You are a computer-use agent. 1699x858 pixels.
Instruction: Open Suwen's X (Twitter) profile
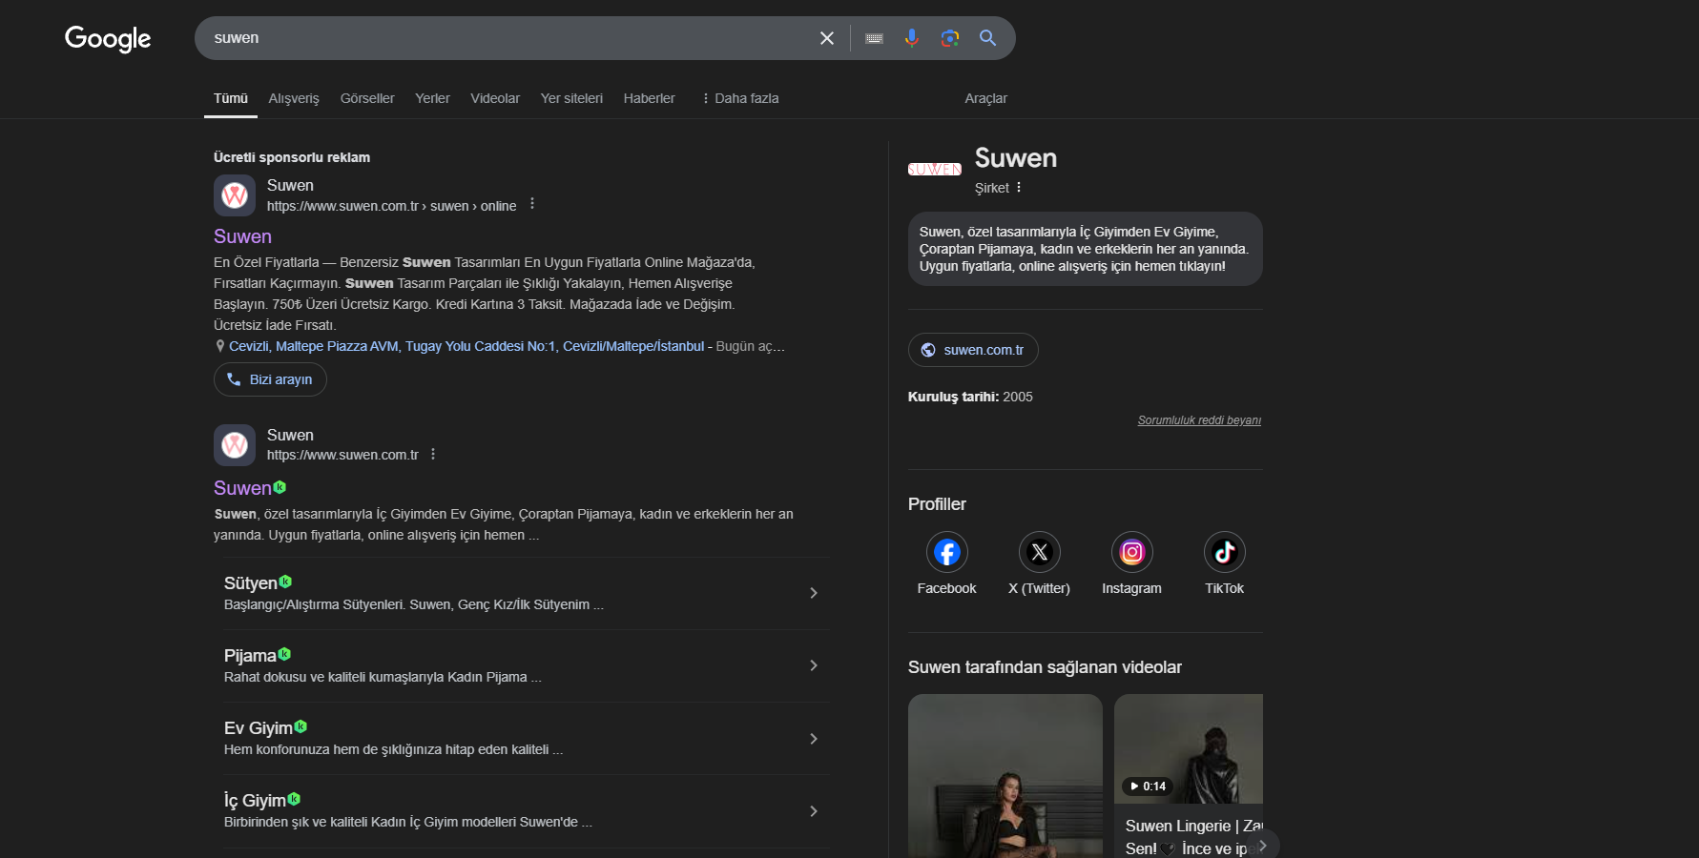point(1039,553)
